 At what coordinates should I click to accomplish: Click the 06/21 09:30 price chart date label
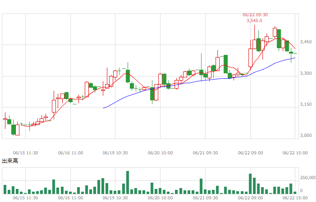[205, 153]
